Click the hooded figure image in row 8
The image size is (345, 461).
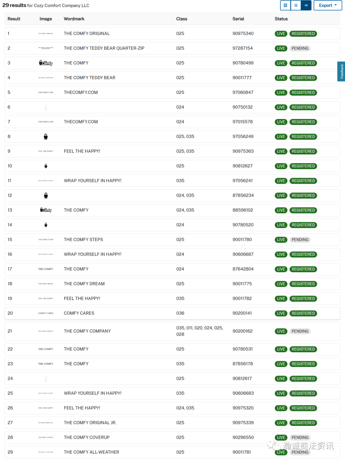tap(46, 137)
